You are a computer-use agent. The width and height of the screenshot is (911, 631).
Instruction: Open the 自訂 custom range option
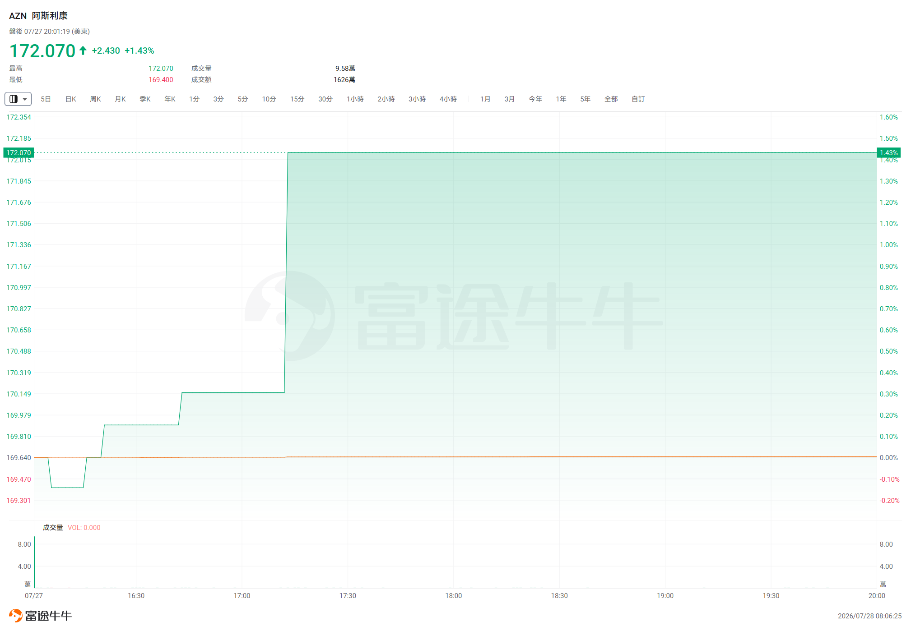click(638, 99)
